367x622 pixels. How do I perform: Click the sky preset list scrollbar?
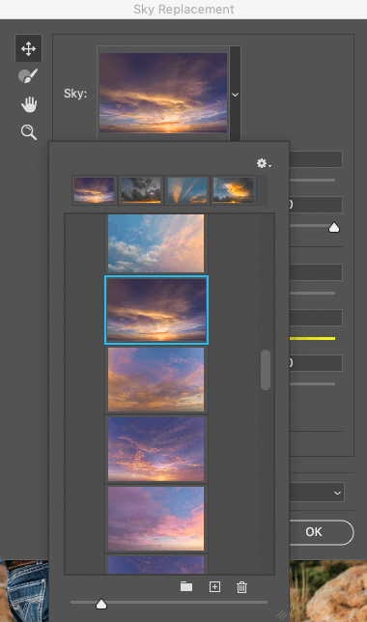pos(266,370)
